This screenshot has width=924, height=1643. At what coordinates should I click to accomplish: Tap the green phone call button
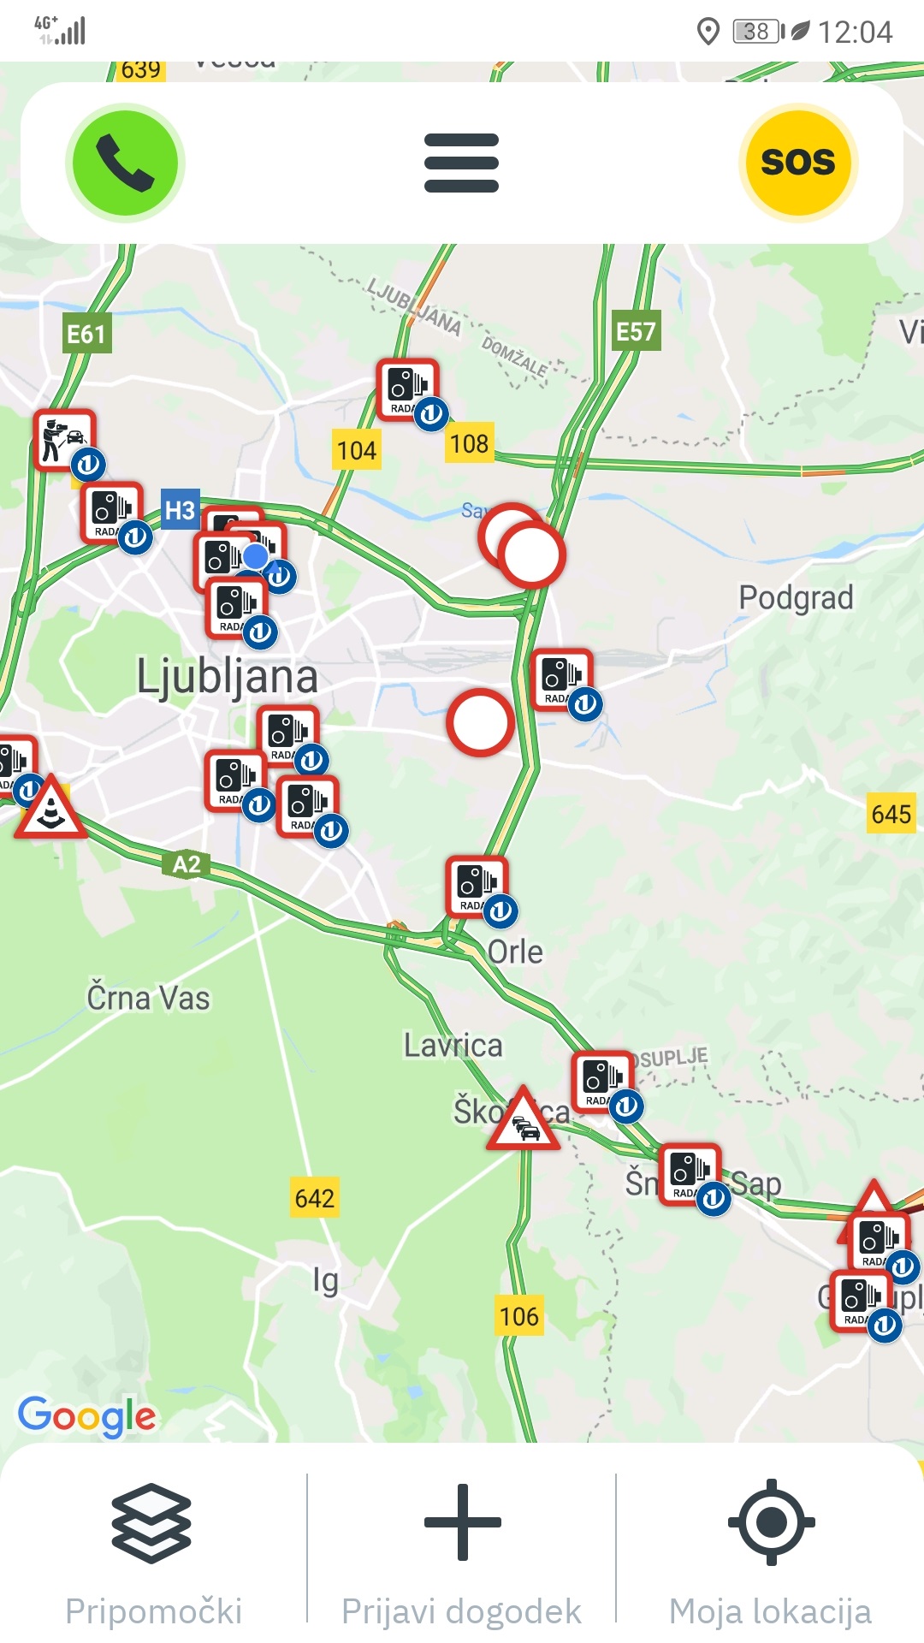[x=125, y=163]
